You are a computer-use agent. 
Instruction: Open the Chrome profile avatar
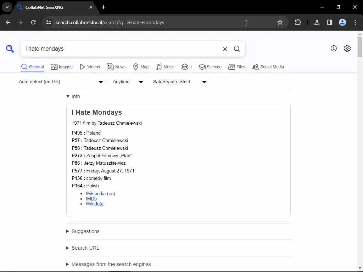(x=342, y=22)
